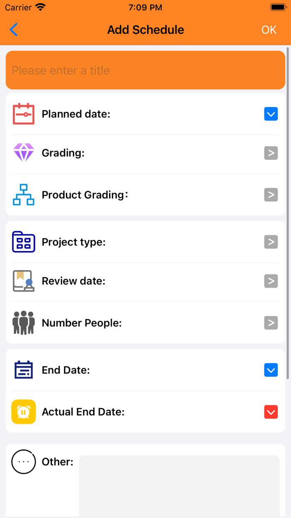Tap the Other ellipsis circle icon
The image size is (291, 518).
pos(24,462)
